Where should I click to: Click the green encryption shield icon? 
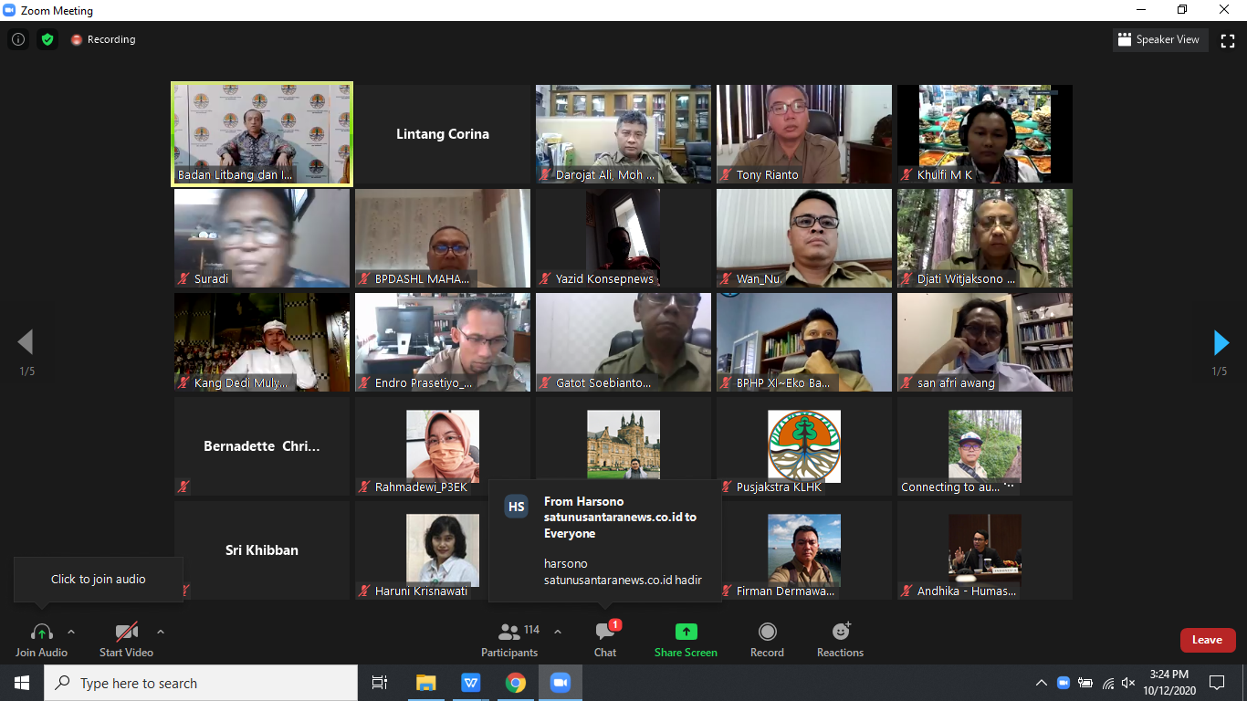click(47, 39)
